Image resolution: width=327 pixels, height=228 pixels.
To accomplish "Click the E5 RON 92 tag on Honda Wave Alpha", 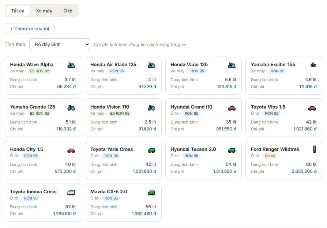I will 40,71.
